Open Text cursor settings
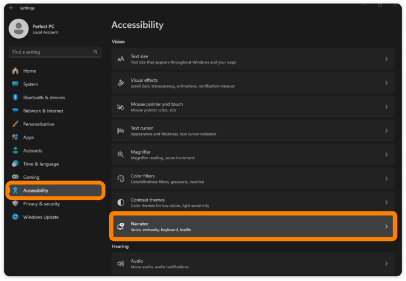This screenshot has height=281, width=406. (x=253, y=131)
